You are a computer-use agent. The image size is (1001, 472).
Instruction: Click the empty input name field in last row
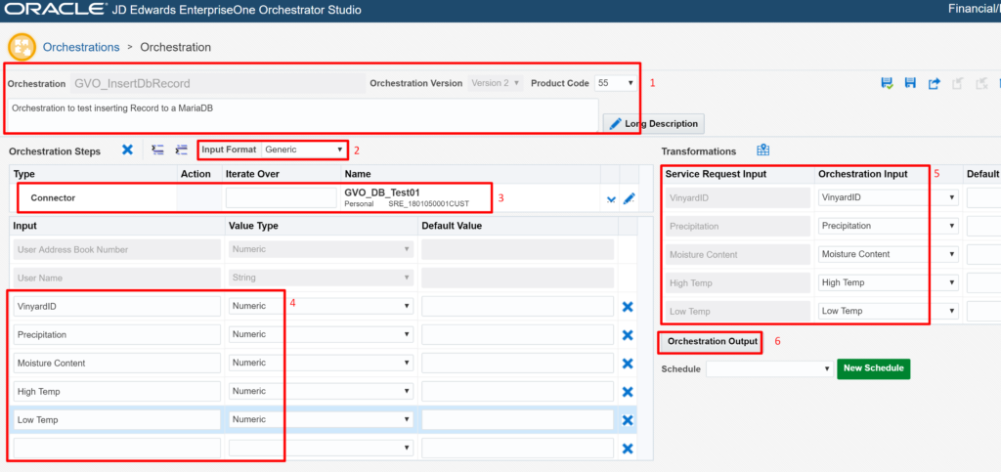click(x=117, y=448)
